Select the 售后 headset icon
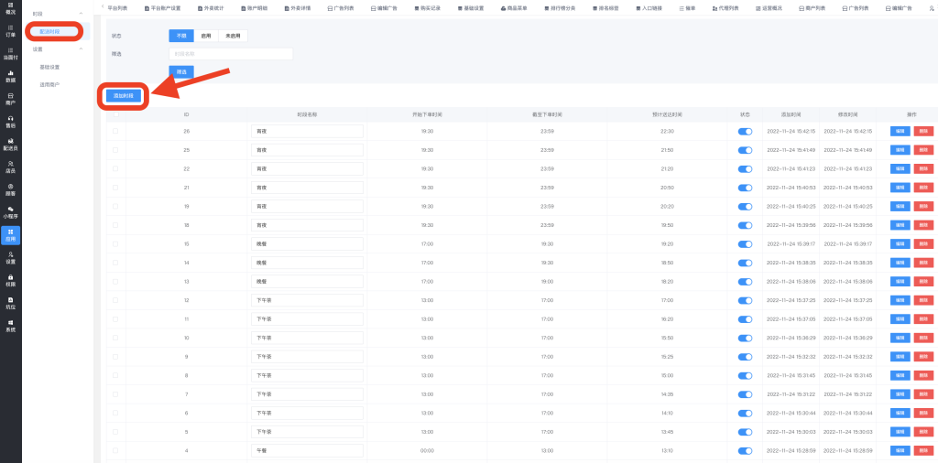This screenshot has width=938, height=463. pyautogui.click(x=10, y=122)
